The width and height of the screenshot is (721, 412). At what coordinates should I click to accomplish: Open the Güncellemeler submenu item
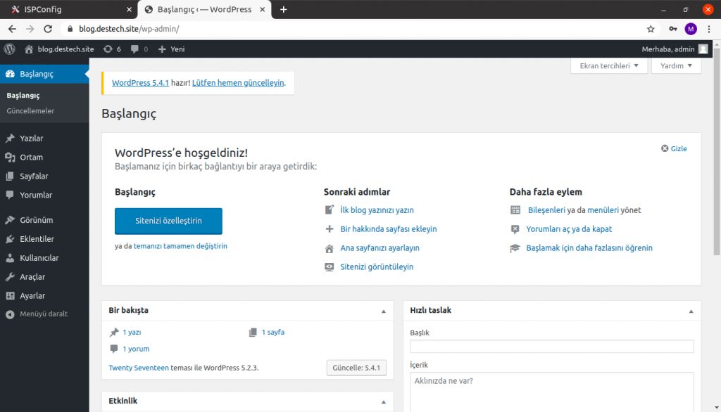click(x=30, y=110)
